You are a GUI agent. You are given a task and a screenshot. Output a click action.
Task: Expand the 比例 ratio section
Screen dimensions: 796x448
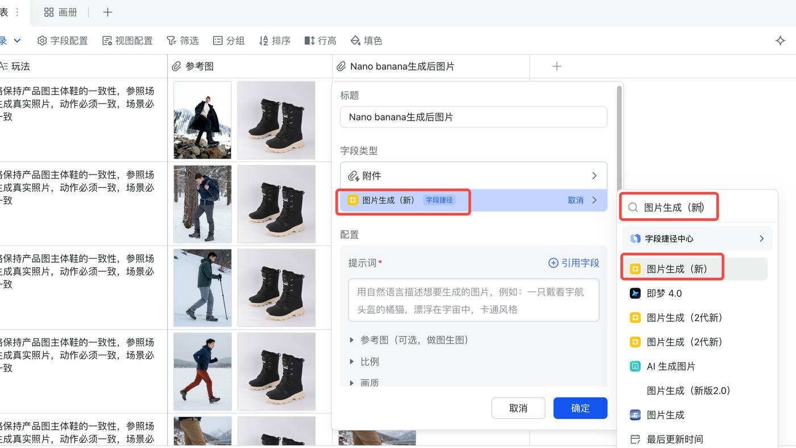coord(364,362)
